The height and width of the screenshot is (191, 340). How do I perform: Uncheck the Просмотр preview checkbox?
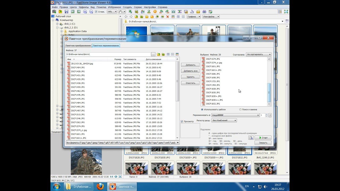[182, 121]
